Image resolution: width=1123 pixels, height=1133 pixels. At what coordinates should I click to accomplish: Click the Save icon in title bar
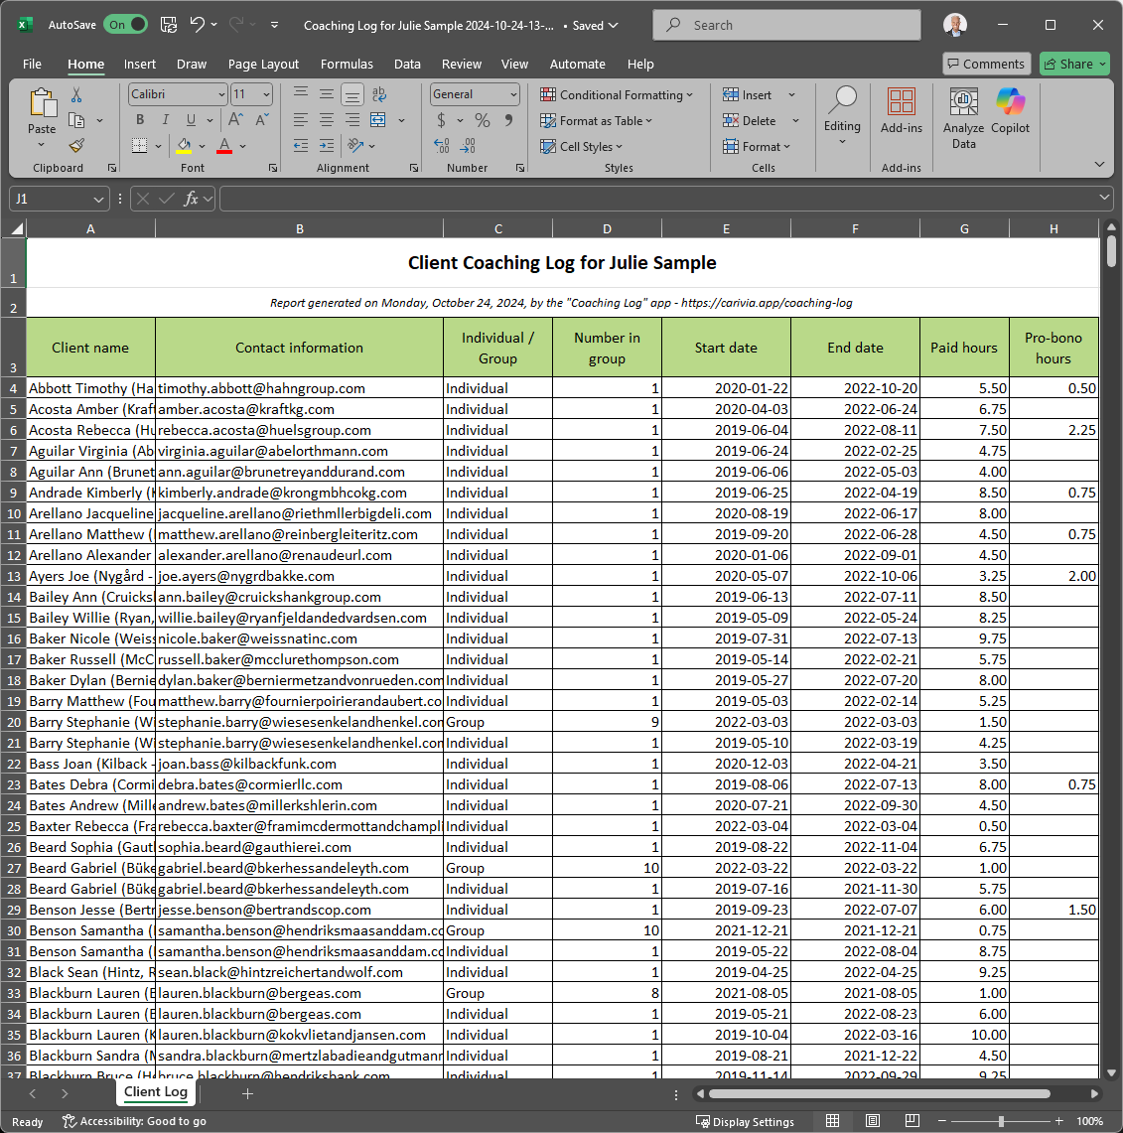169,25
